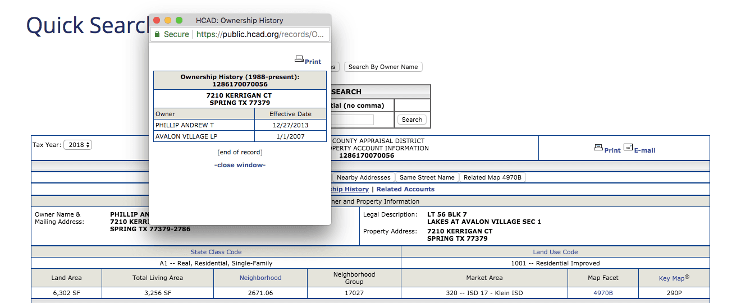
Task: Open the Neighborhood column link
Action: (x=260, y=278)
